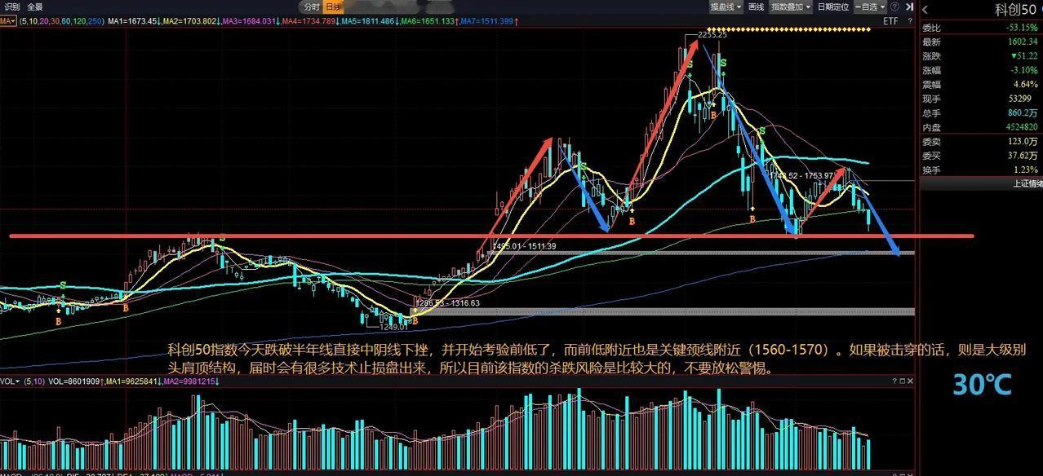Select the 换手 value 1.23%
The width and height of the screenshot is (1043, 476).
click(1026, 170)
